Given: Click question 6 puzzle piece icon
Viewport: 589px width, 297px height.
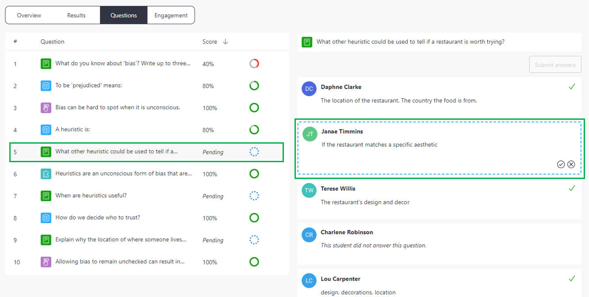Looking at the screenshot, I should tap(46, 174).
